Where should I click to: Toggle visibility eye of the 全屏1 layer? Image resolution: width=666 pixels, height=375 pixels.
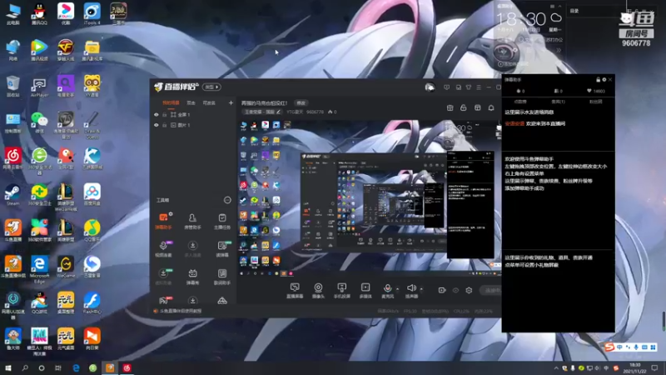[x=157, y=115]
